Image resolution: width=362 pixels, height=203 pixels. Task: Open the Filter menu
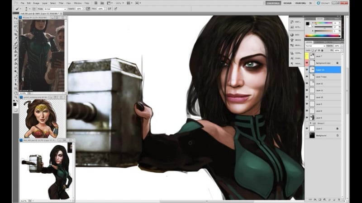pyautogui.click(x=61, y=3)
